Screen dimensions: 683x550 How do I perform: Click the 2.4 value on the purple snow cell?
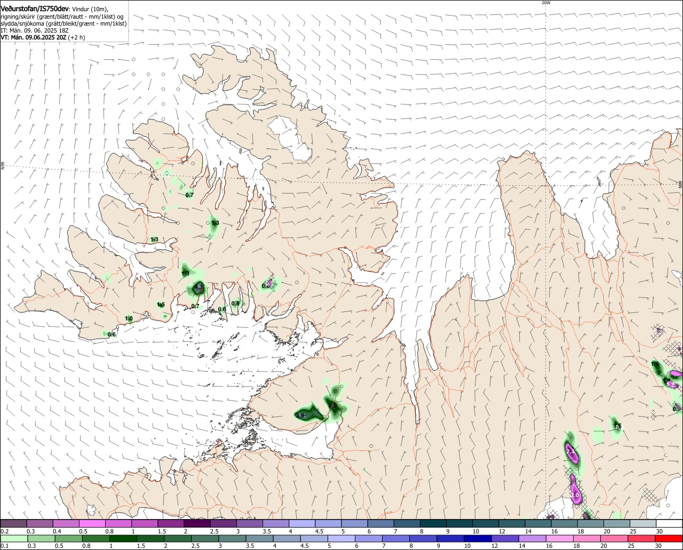pos(571,452)
